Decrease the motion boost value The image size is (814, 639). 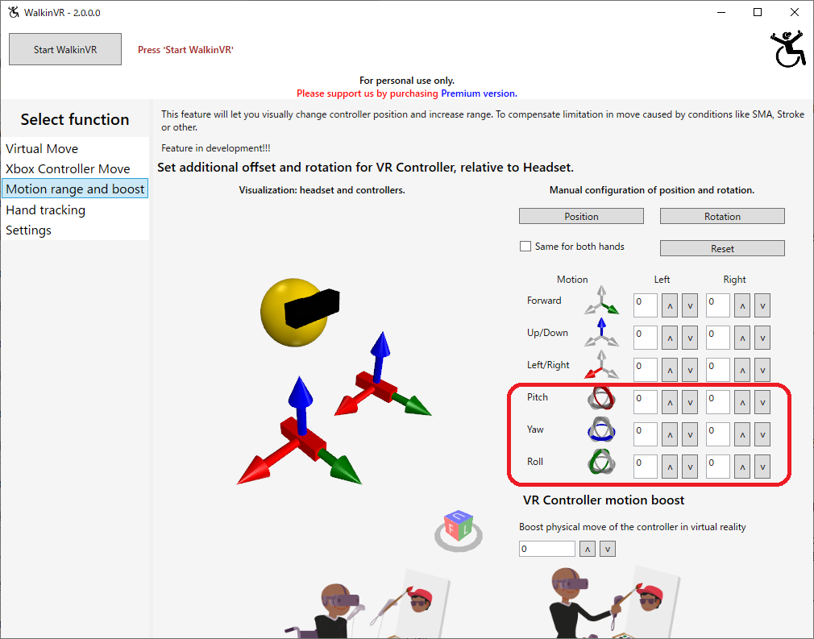pos(608,549)
